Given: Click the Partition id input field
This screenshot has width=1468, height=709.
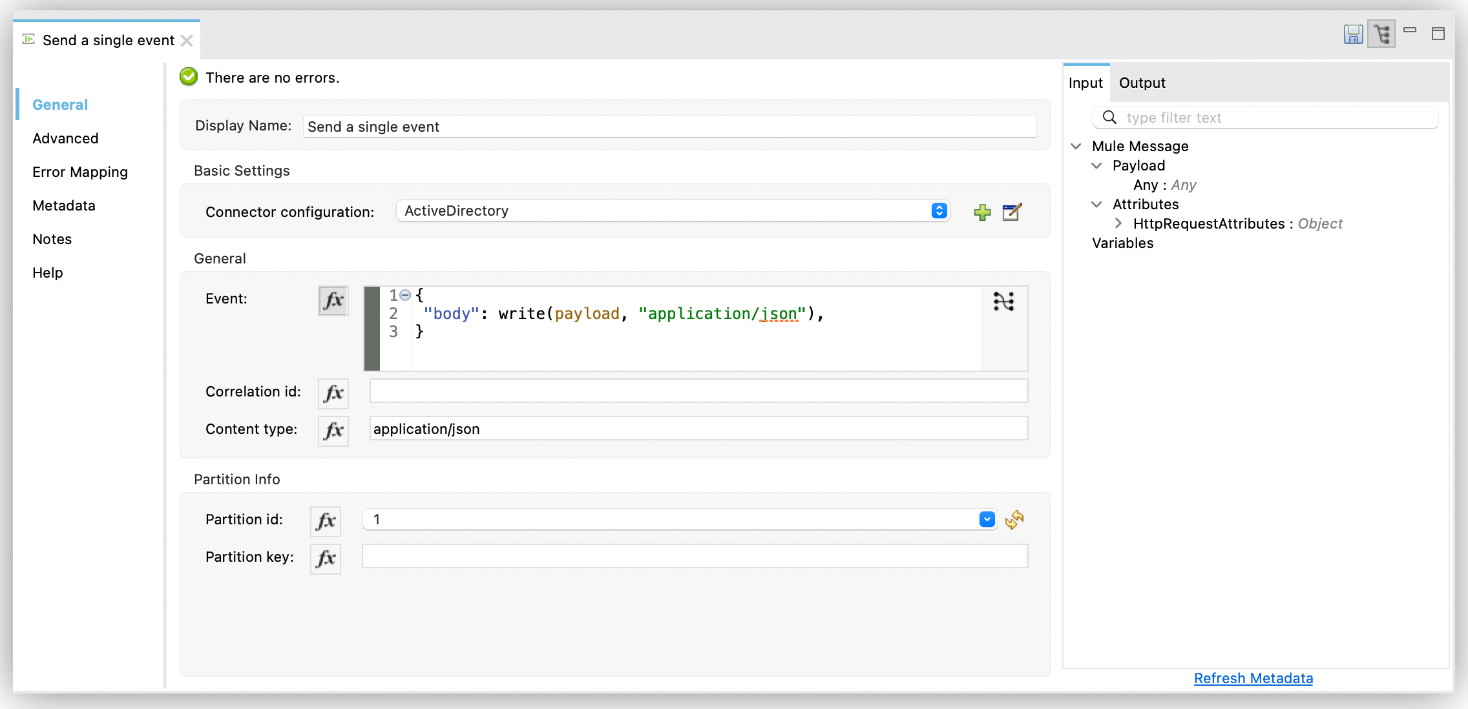Looking at the screenshot, I should [x=669, y=519].
